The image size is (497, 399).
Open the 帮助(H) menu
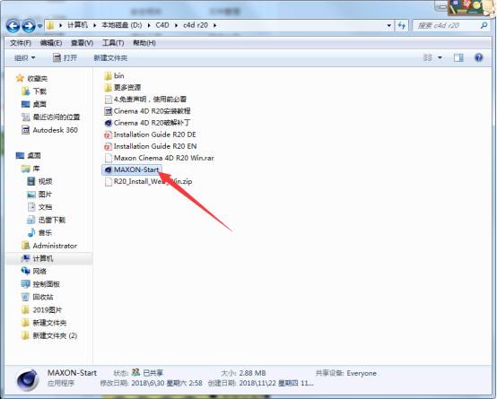144,43
